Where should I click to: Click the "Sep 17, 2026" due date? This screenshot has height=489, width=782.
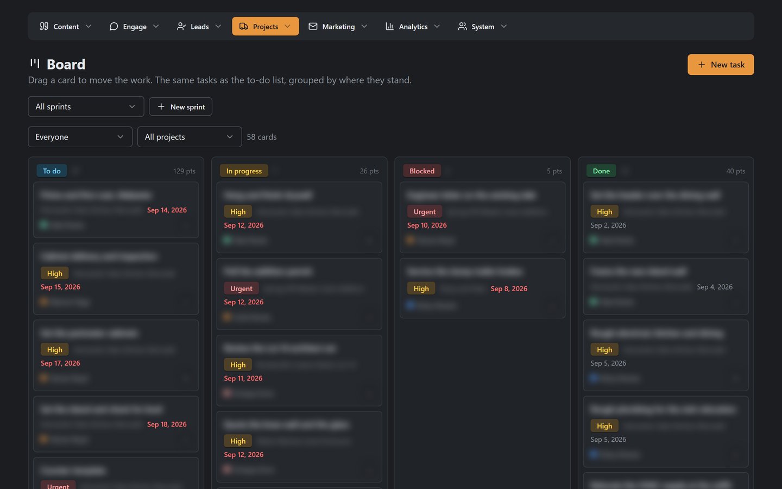[x=60, y=363]
